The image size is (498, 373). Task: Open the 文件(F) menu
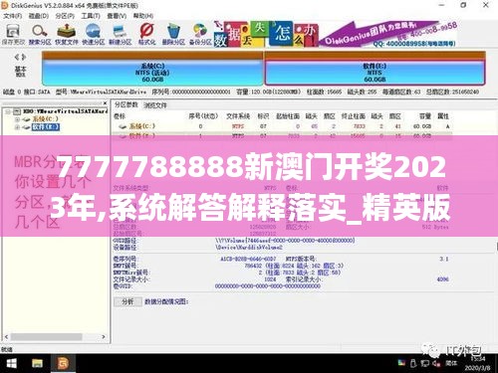click(13, 16)
